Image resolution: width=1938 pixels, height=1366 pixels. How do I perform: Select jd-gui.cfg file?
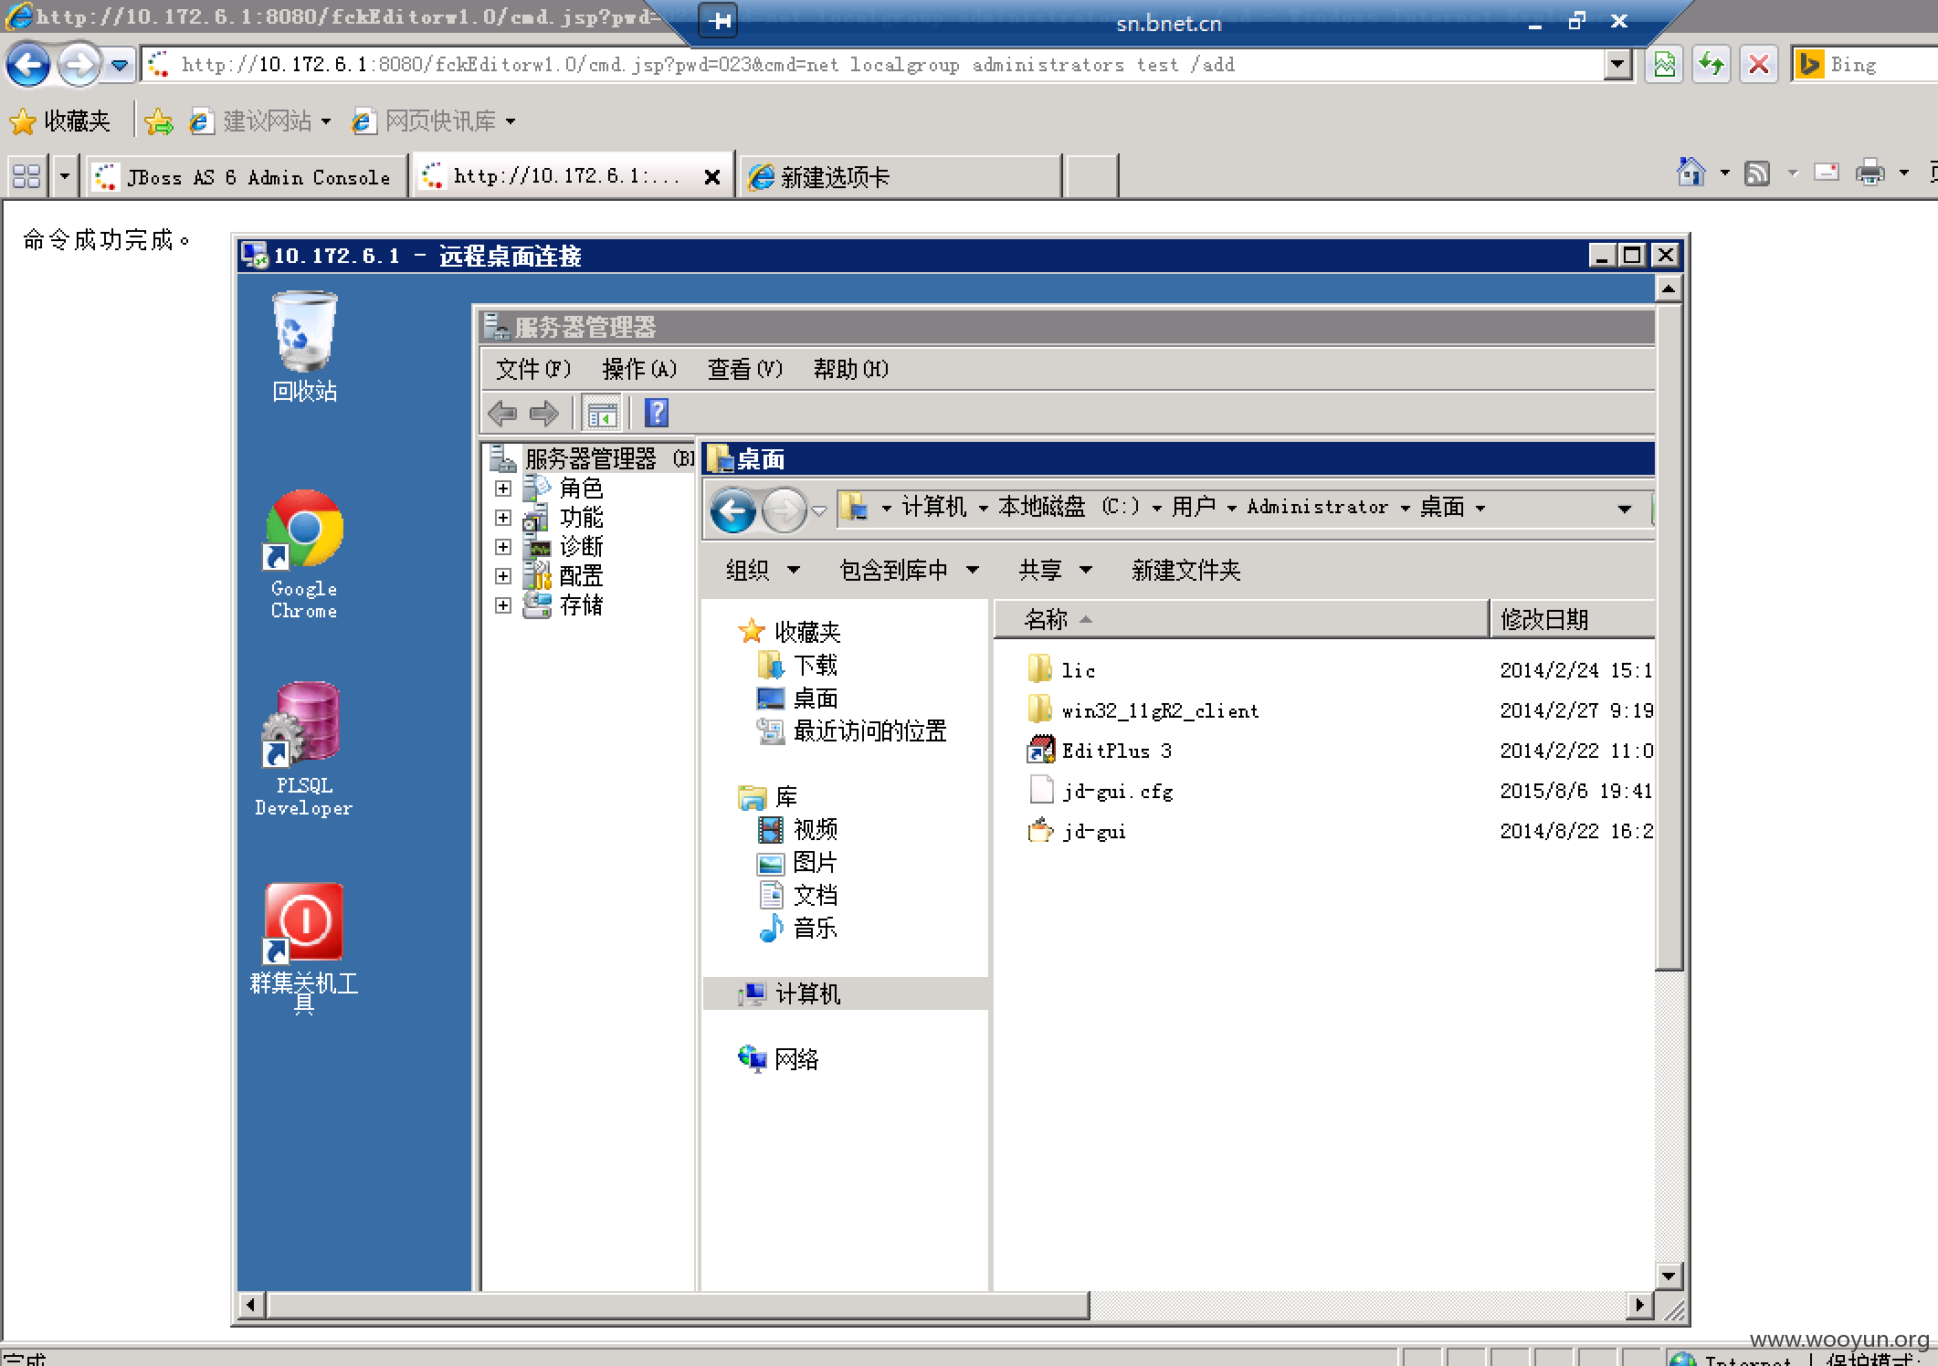1101,791
